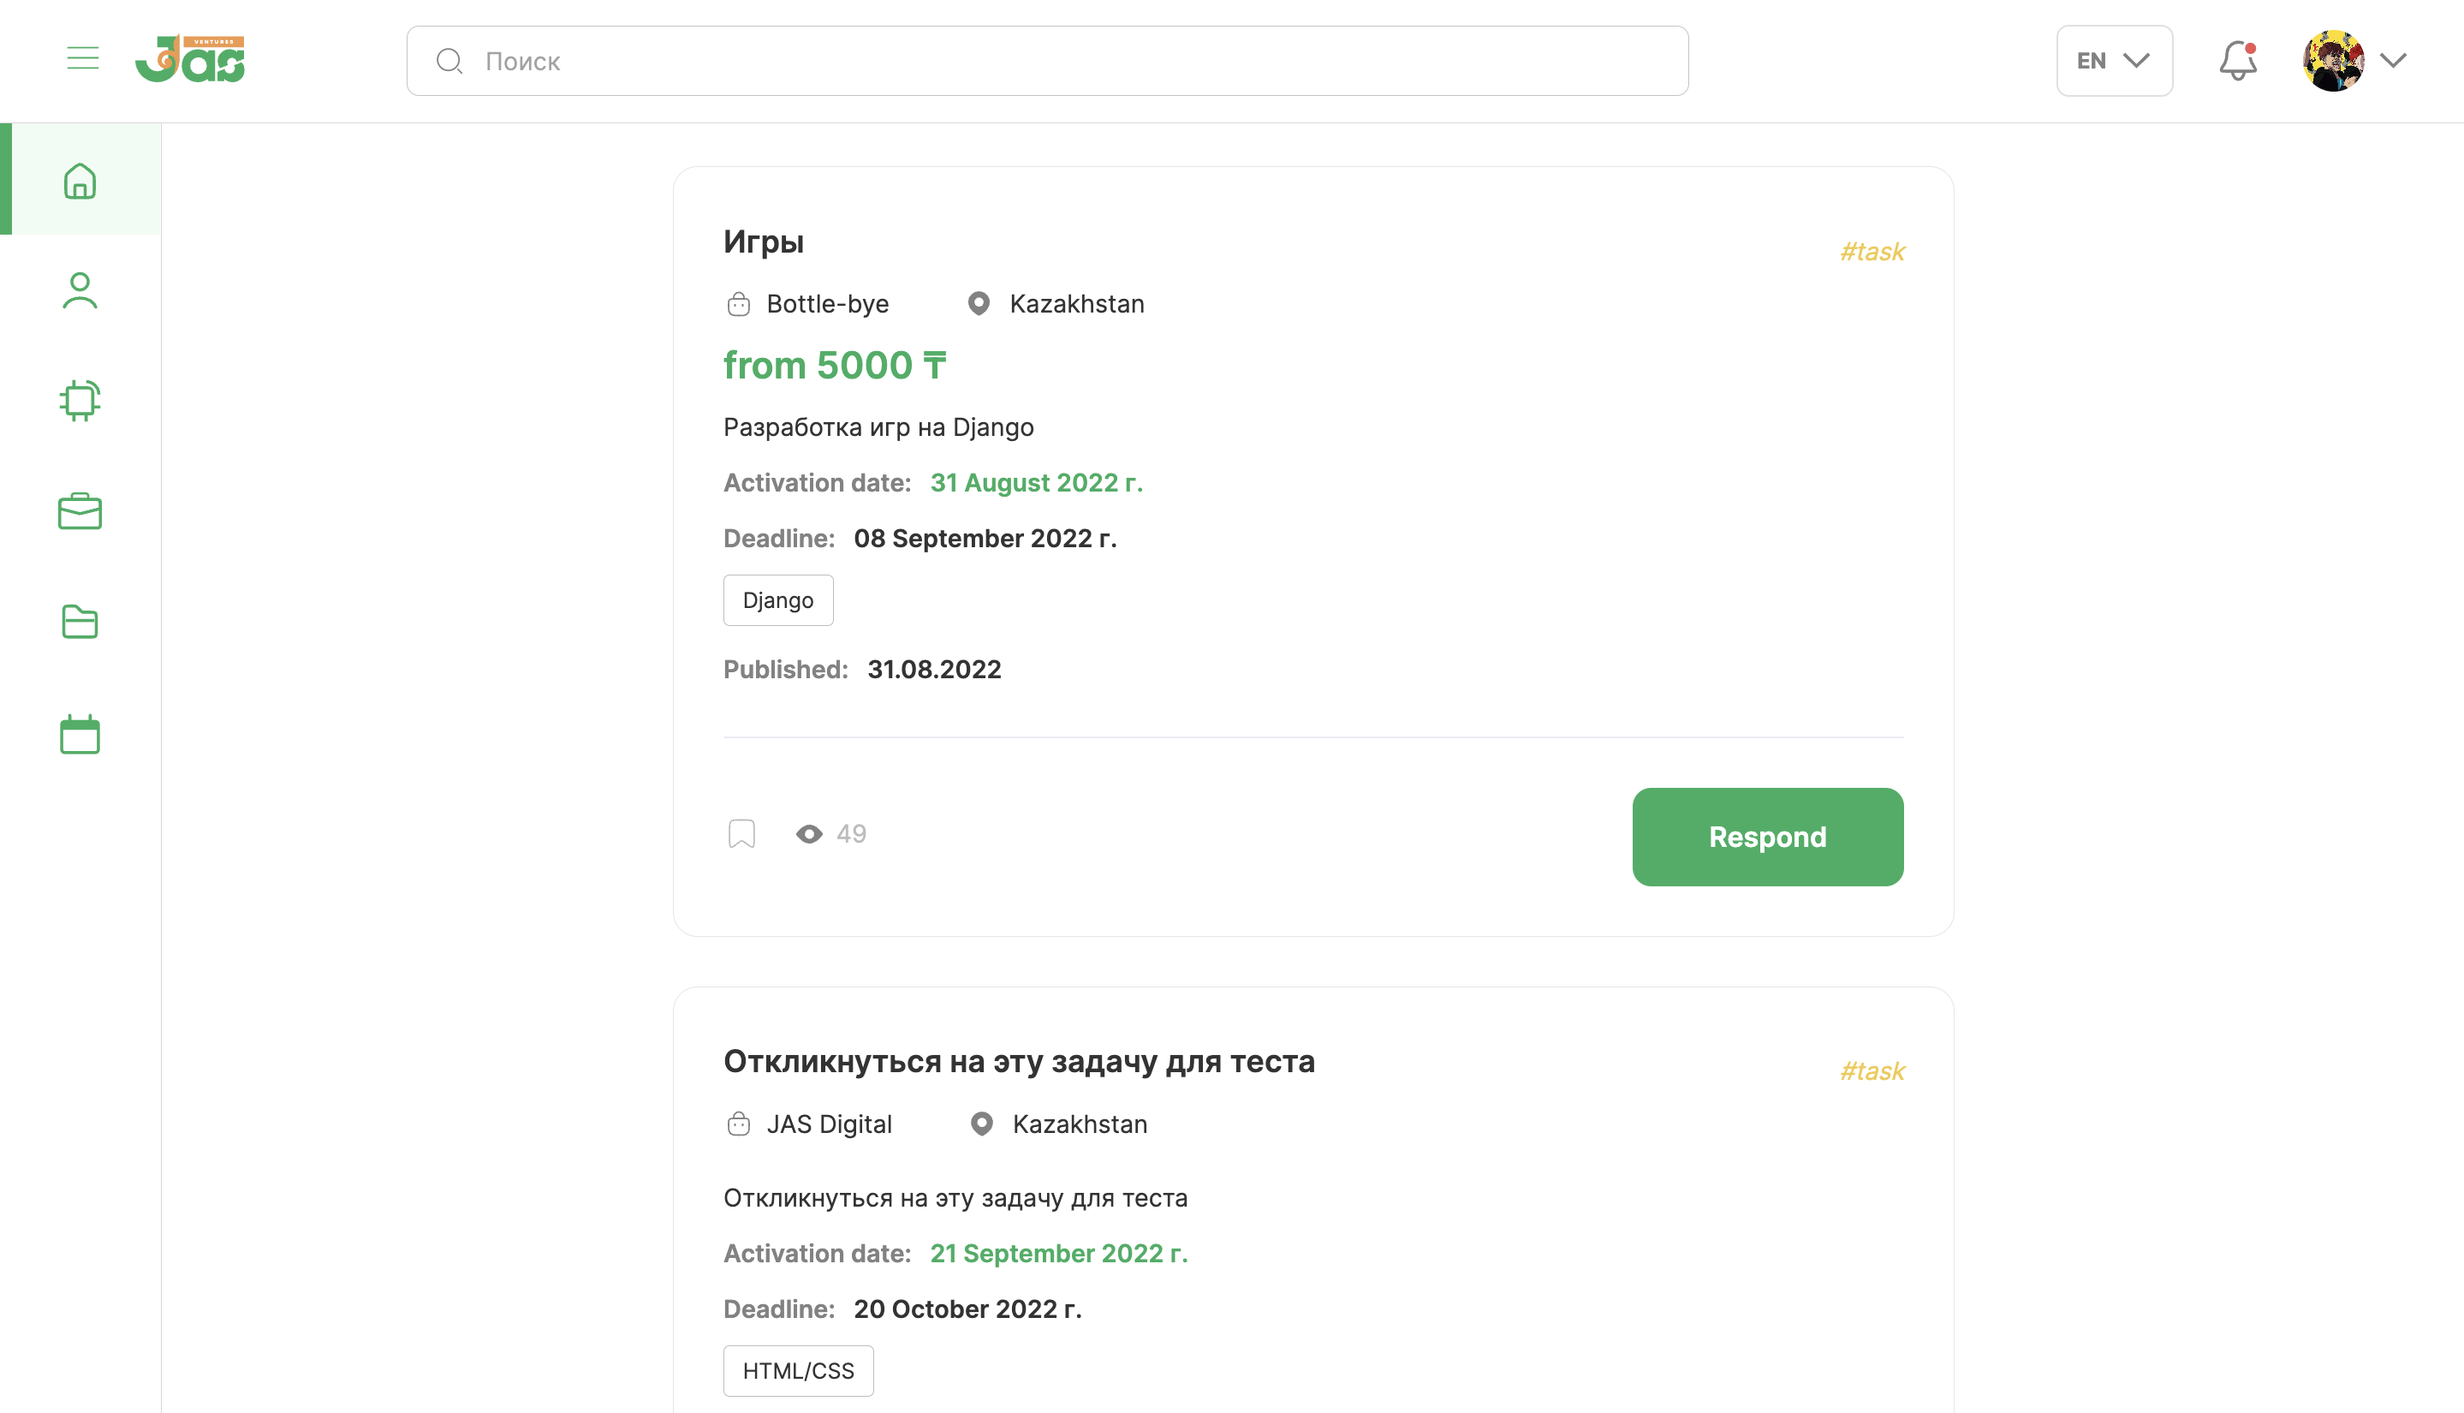Check notifications via the bell icon
The image size is (2464, 1413).
coord(2238,60)
